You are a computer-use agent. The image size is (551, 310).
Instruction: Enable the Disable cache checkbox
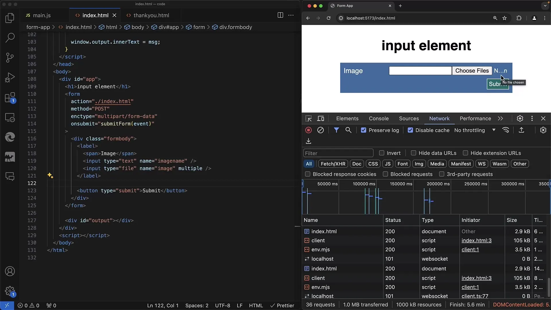pos(410,130)
